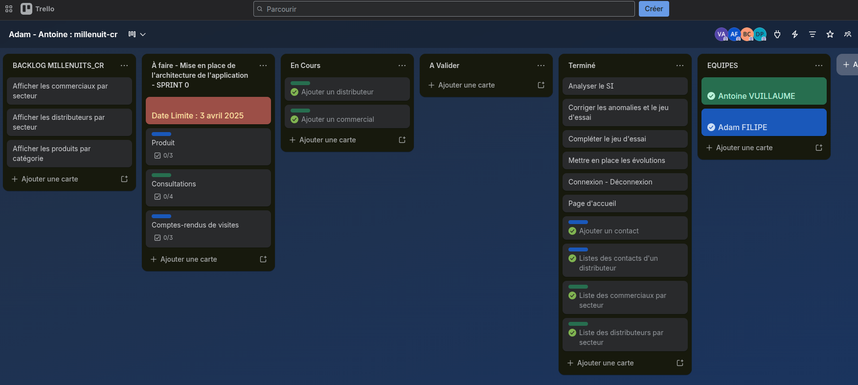The image size is (858, 385).
Task: Add a card in Terminé list
Action: click(617, 363)
